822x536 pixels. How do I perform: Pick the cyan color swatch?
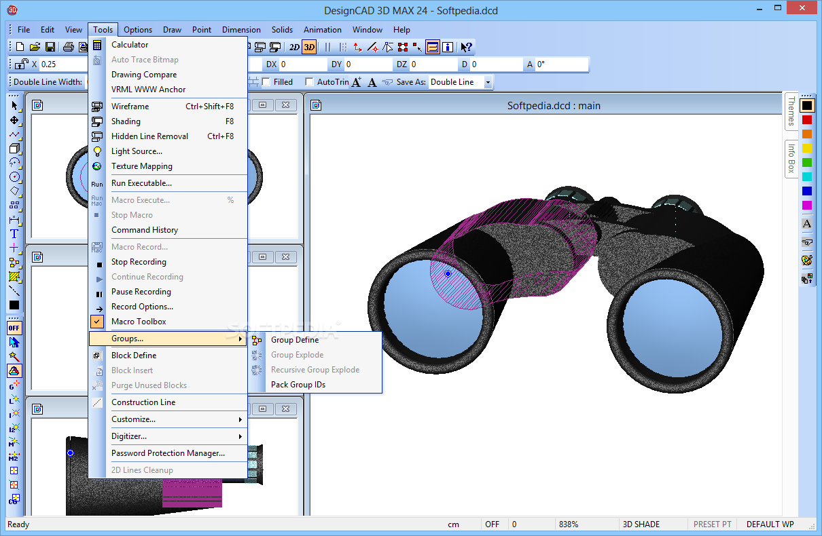coord(807,176)
